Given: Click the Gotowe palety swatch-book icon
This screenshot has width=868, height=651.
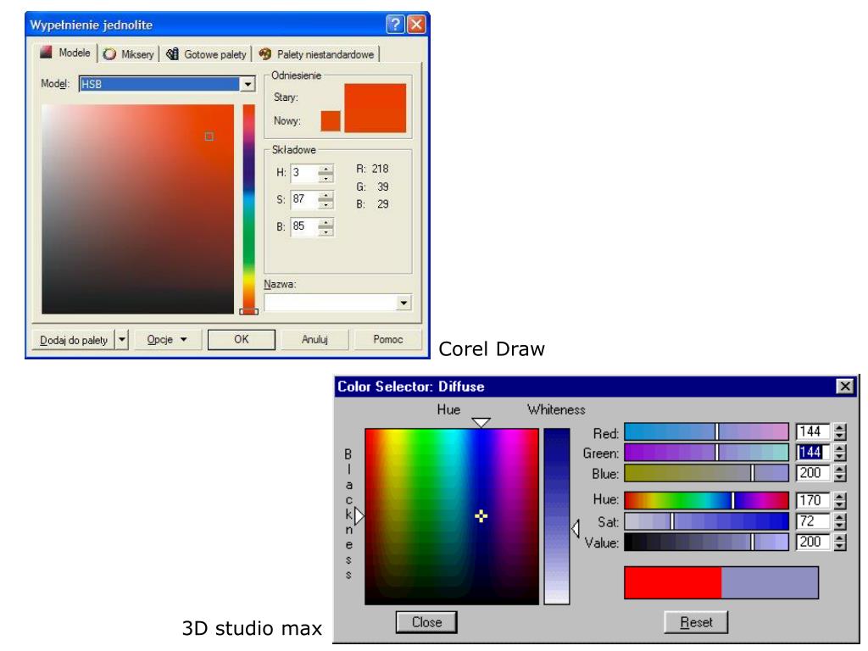Looking at the screenshot, I should [172, 53].
